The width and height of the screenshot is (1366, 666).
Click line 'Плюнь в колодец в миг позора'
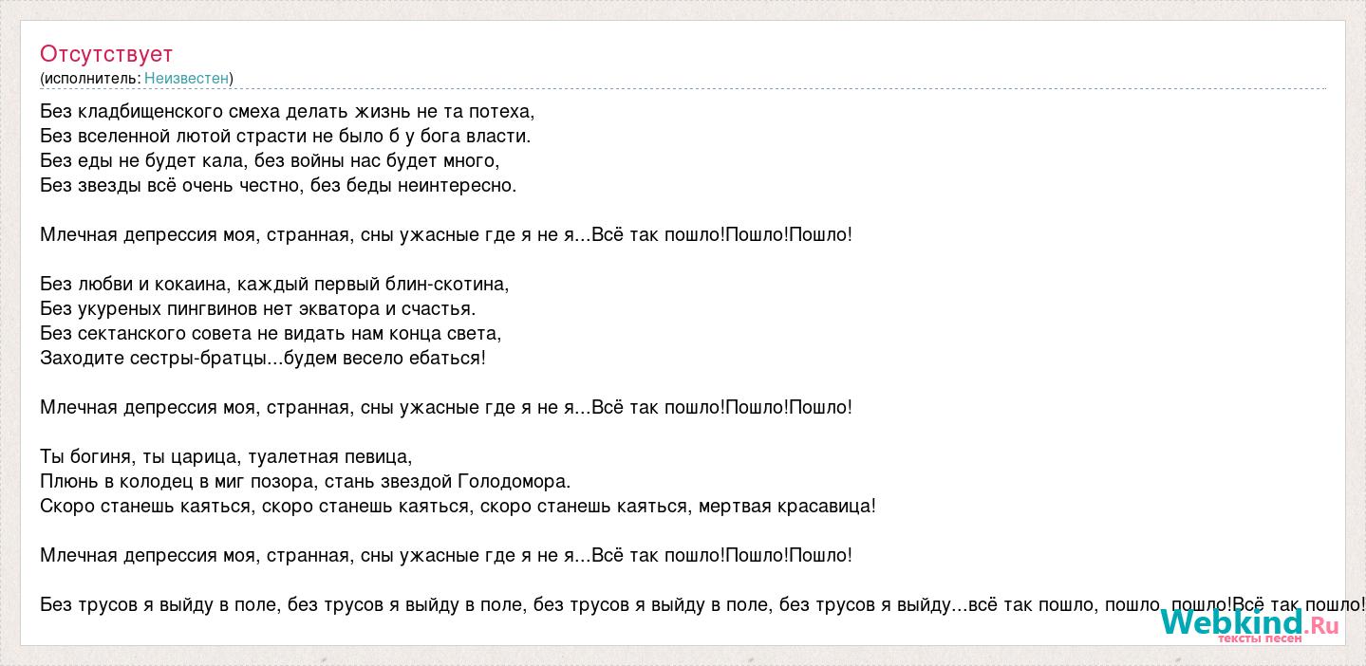[x=306, y=481]
